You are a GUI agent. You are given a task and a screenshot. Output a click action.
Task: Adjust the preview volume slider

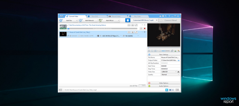click(165, 51)
